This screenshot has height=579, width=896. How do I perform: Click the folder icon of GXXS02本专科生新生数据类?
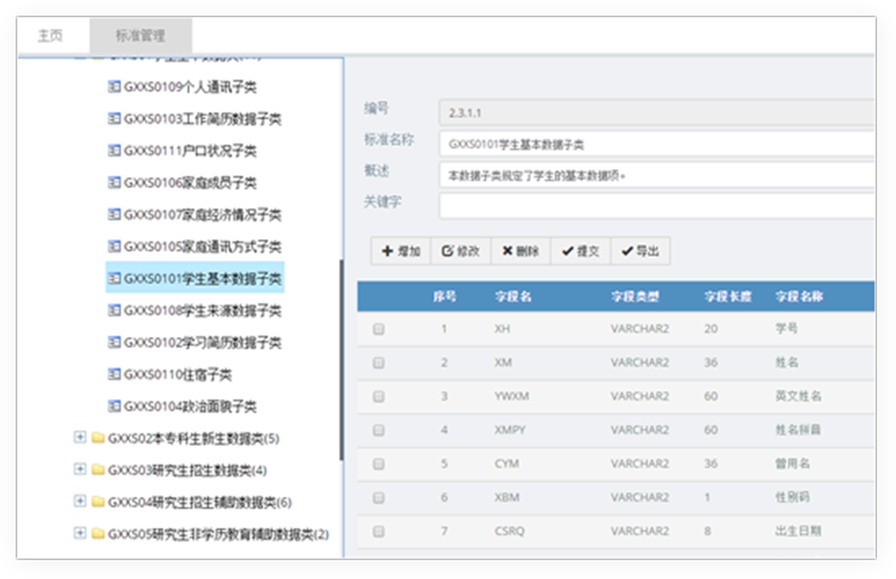point(98,439)
